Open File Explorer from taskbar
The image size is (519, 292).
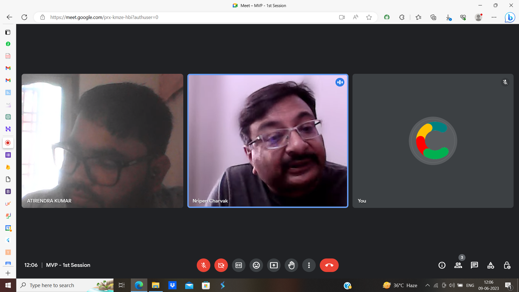pos(156,285)
